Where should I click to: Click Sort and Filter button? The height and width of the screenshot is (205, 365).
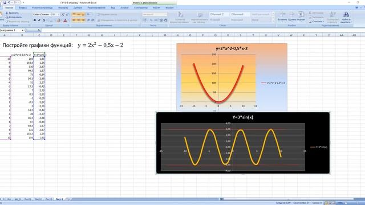click(x=333, y=18)
